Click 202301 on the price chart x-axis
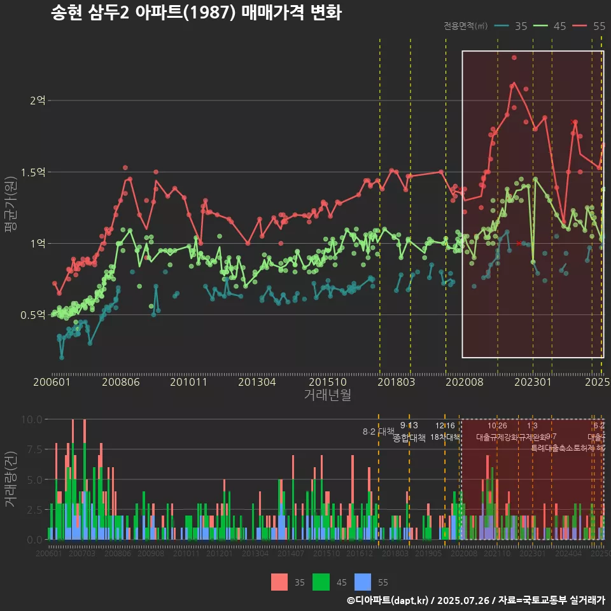This screenshot has height=611, width=611. coord(533,382)
